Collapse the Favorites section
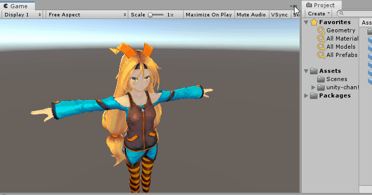The height and width of the screenshot is (195, 372). (306, 22)
